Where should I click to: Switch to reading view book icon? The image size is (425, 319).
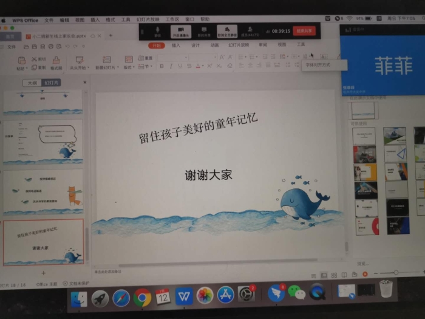pyautogui.click(x=344, y=275)
